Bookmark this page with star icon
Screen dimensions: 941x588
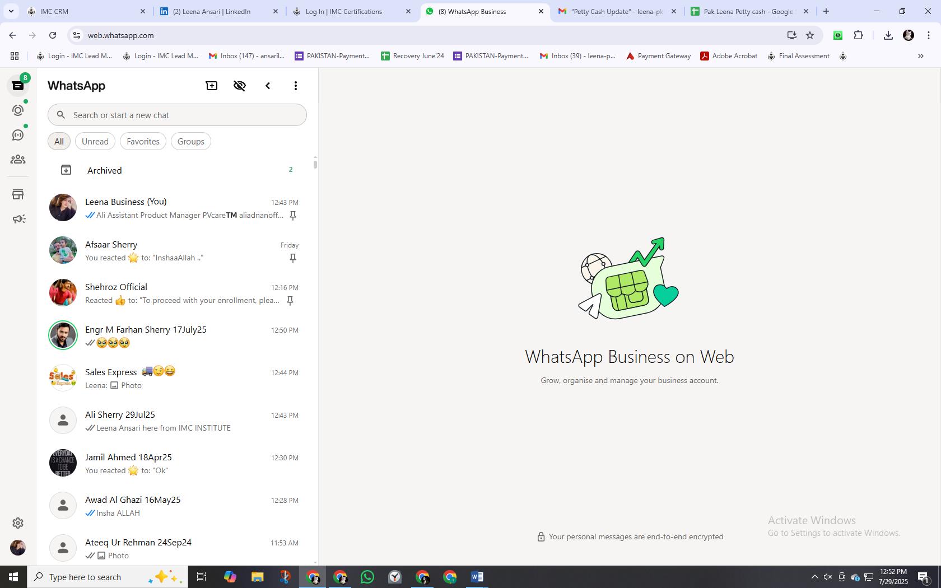pos(810,35)
